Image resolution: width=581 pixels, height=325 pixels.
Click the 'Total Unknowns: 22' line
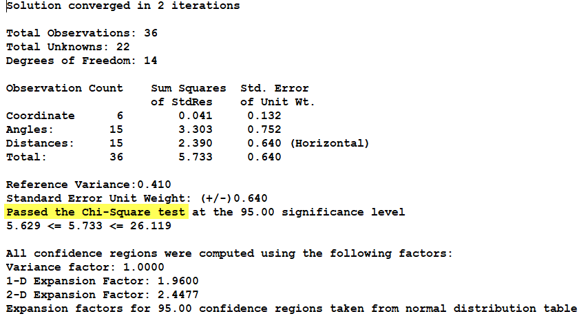point(68,47)
